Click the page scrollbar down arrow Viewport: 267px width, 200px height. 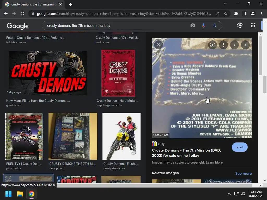(x=265, y=181)
